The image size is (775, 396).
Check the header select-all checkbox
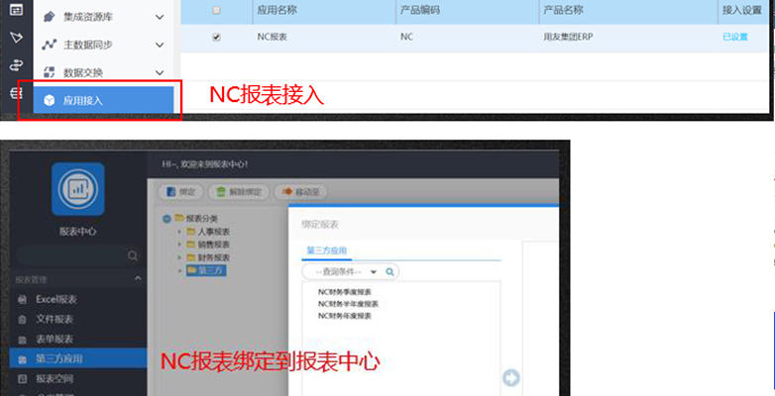(x=216, y=10)
